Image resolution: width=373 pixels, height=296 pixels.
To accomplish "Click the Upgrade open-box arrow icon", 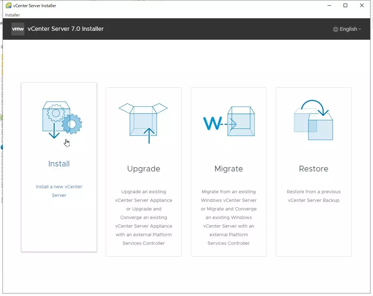I will pos(143,123).
